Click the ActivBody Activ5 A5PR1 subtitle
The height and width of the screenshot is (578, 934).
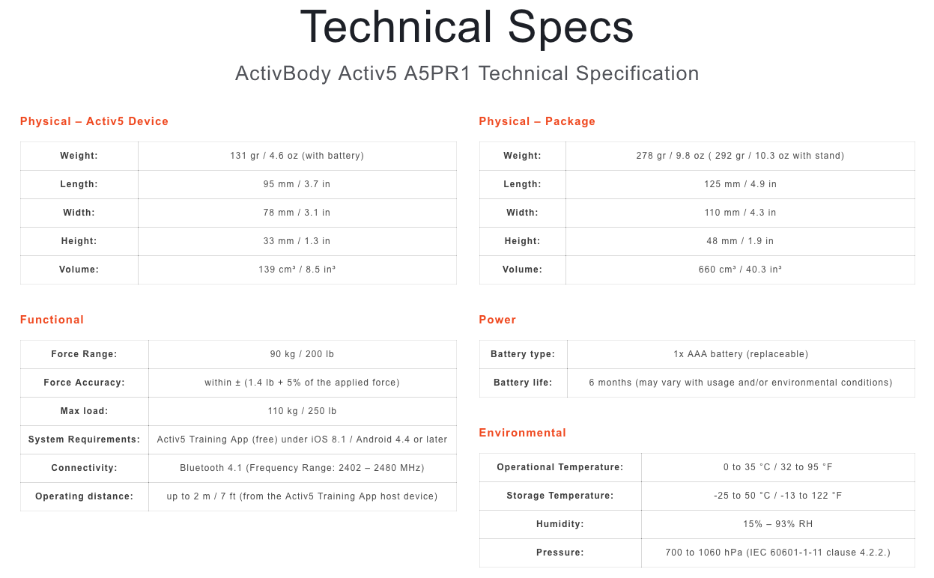pyautogui.click(x=467, y=73)
